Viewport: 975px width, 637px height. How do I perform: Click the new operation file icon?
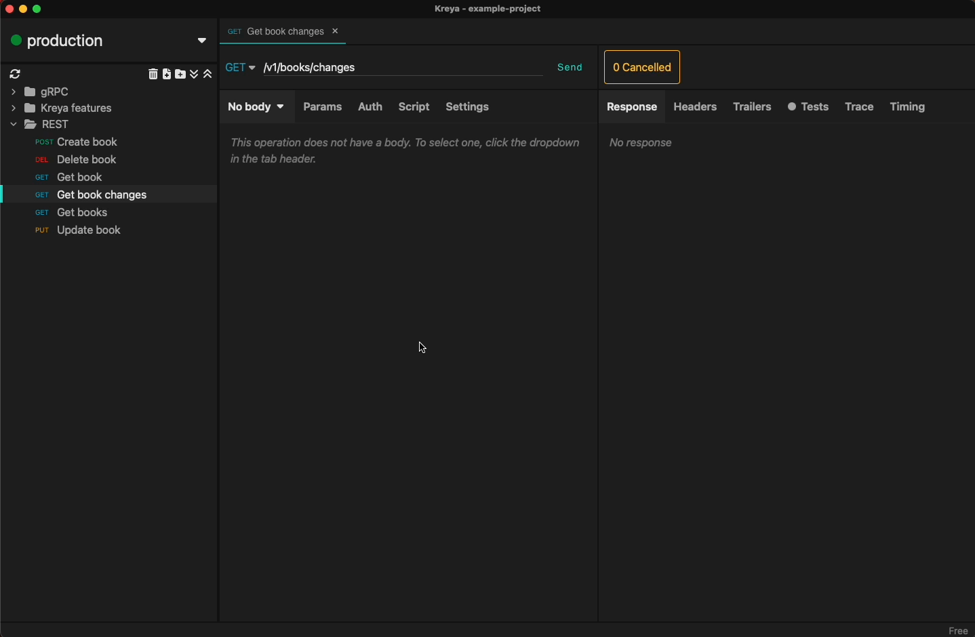(167, 75)
